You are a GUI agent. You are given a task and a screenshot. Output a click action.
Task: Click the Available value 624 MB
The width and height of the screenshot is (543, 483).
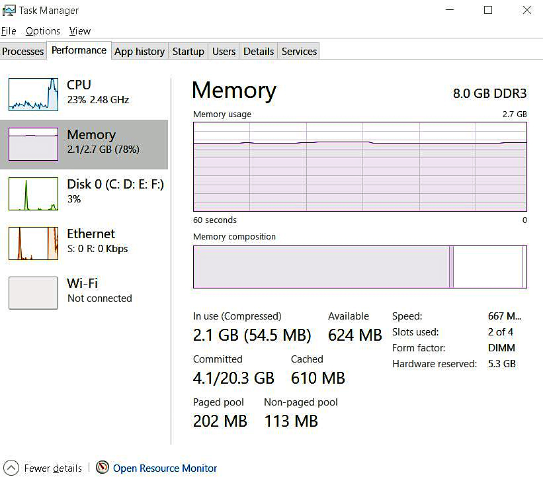(x=355, y=335)
